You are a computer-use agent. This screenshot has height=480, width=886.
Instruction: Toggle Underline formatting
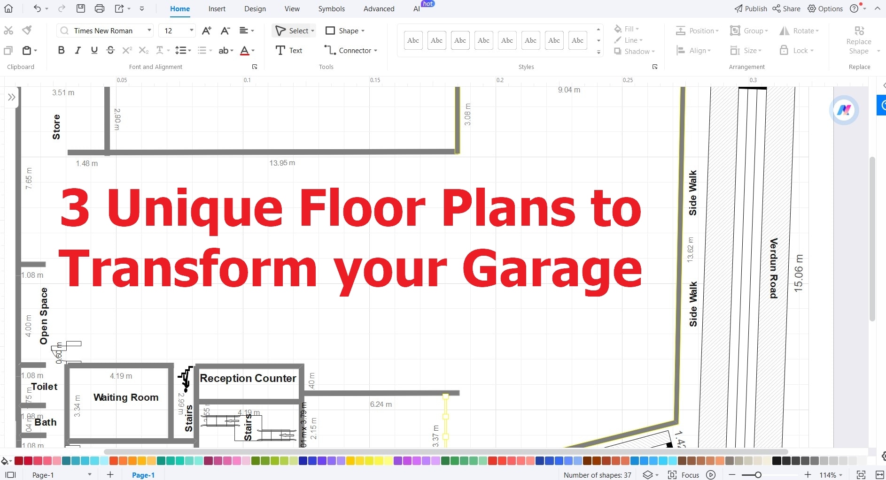94,50
